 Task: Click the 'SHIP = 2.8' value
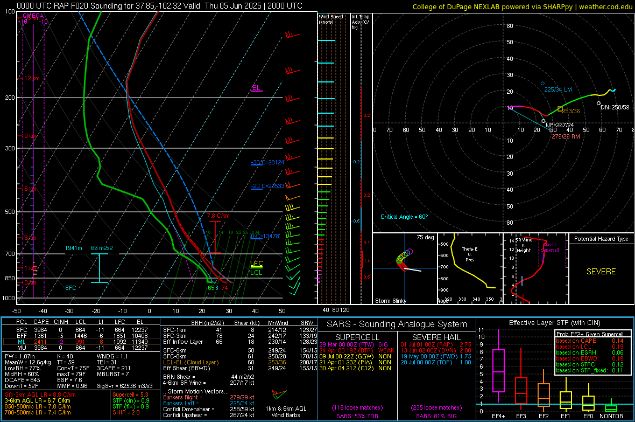pos(126,412)
